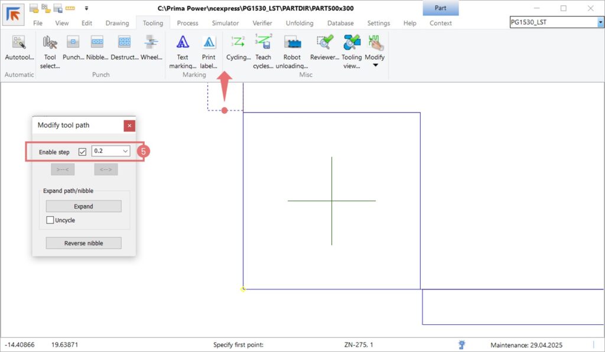Close the Modify tool path dialog
Viewport: 605px width, 352px height.
tap(129, 126)
